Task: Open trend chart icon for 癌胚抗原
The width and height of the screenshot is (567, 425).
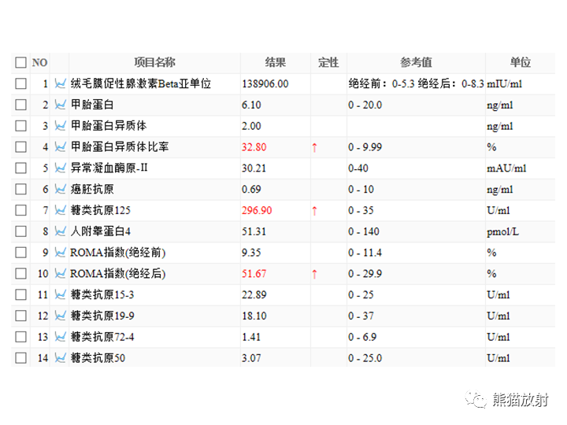Action: click(60, 189)
